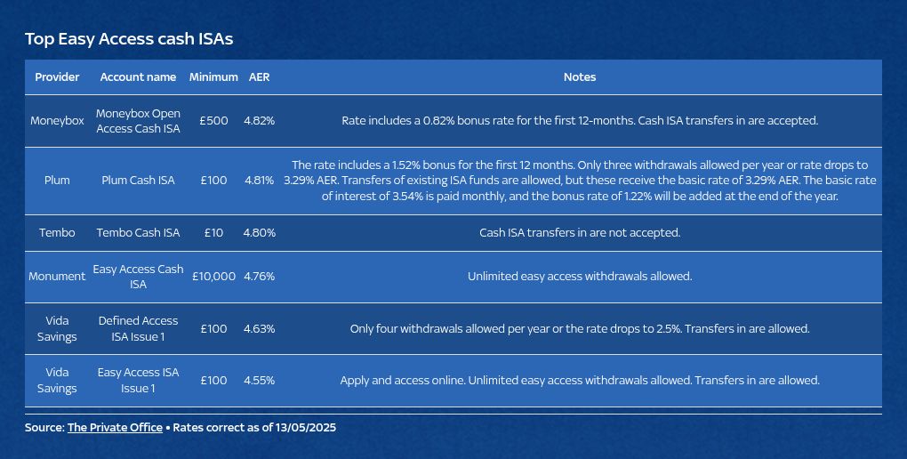Select the Plum provider cell
The height and width of the screenshot is (459, 907).
pos(57,180)
